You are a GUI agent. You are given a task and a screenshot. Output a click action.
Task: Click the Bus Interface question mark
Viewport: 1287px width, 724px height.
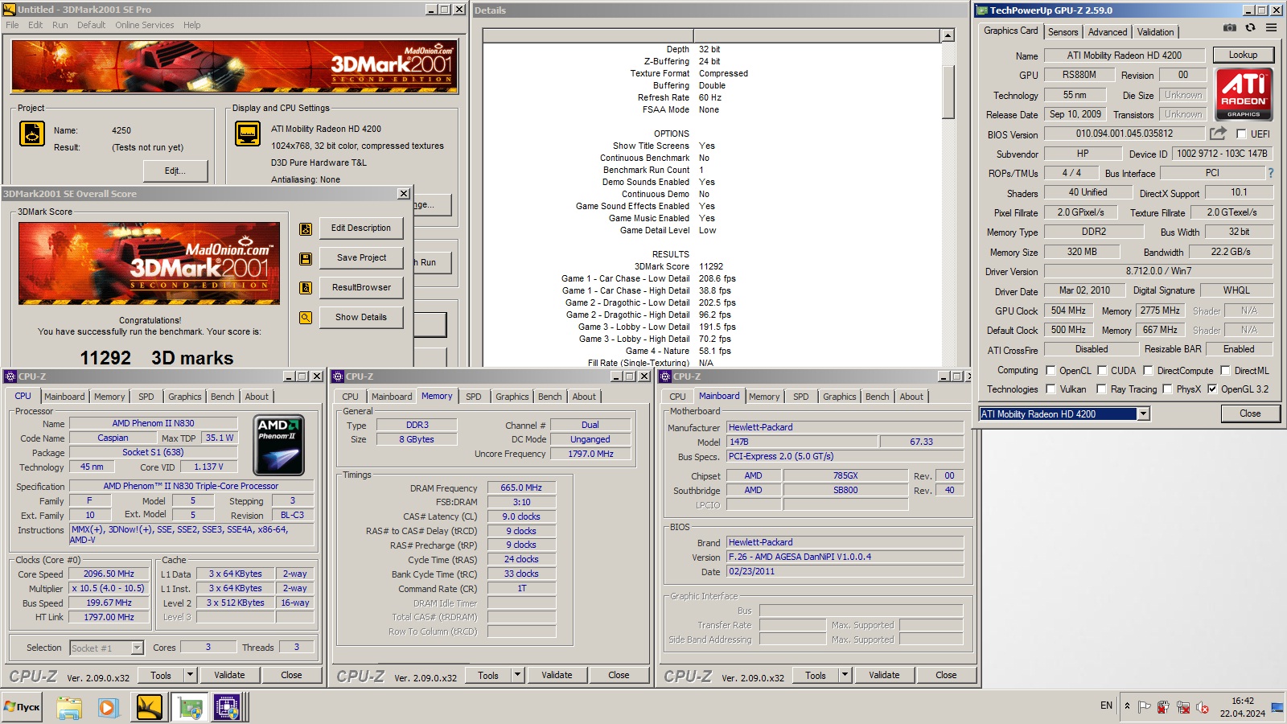1271,173
